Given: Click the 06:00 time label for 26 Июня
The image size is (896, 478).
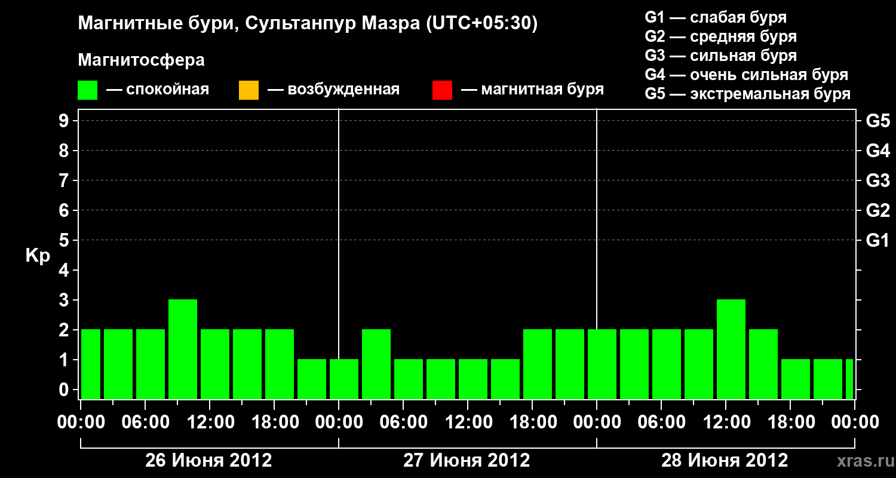Looking at the screenshot, I should tap(145, 422).
